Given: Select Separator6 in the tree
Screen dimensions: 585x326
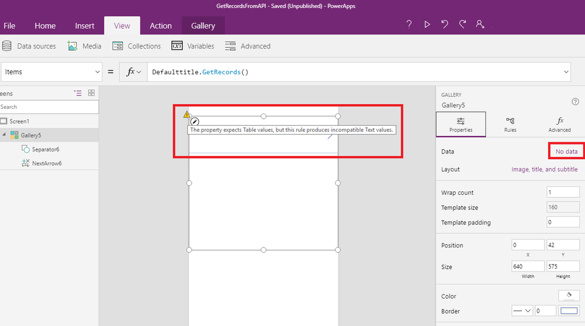Looking at the screenshot, I should (x=46, y=149).
